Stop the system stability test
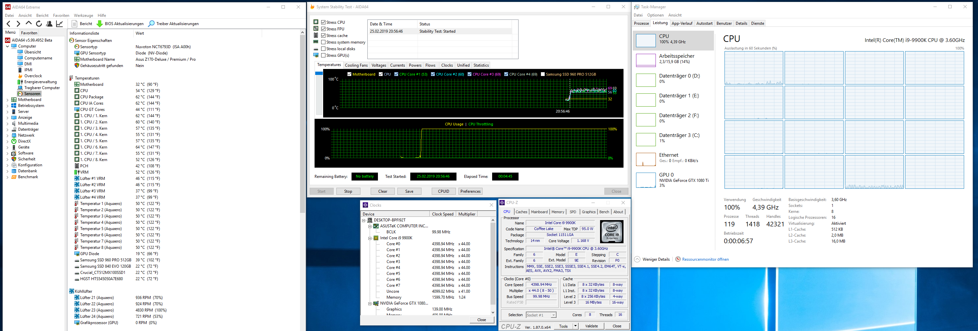Screen dimensions: 978x331 pyautogui.click(x=348, y=191)
